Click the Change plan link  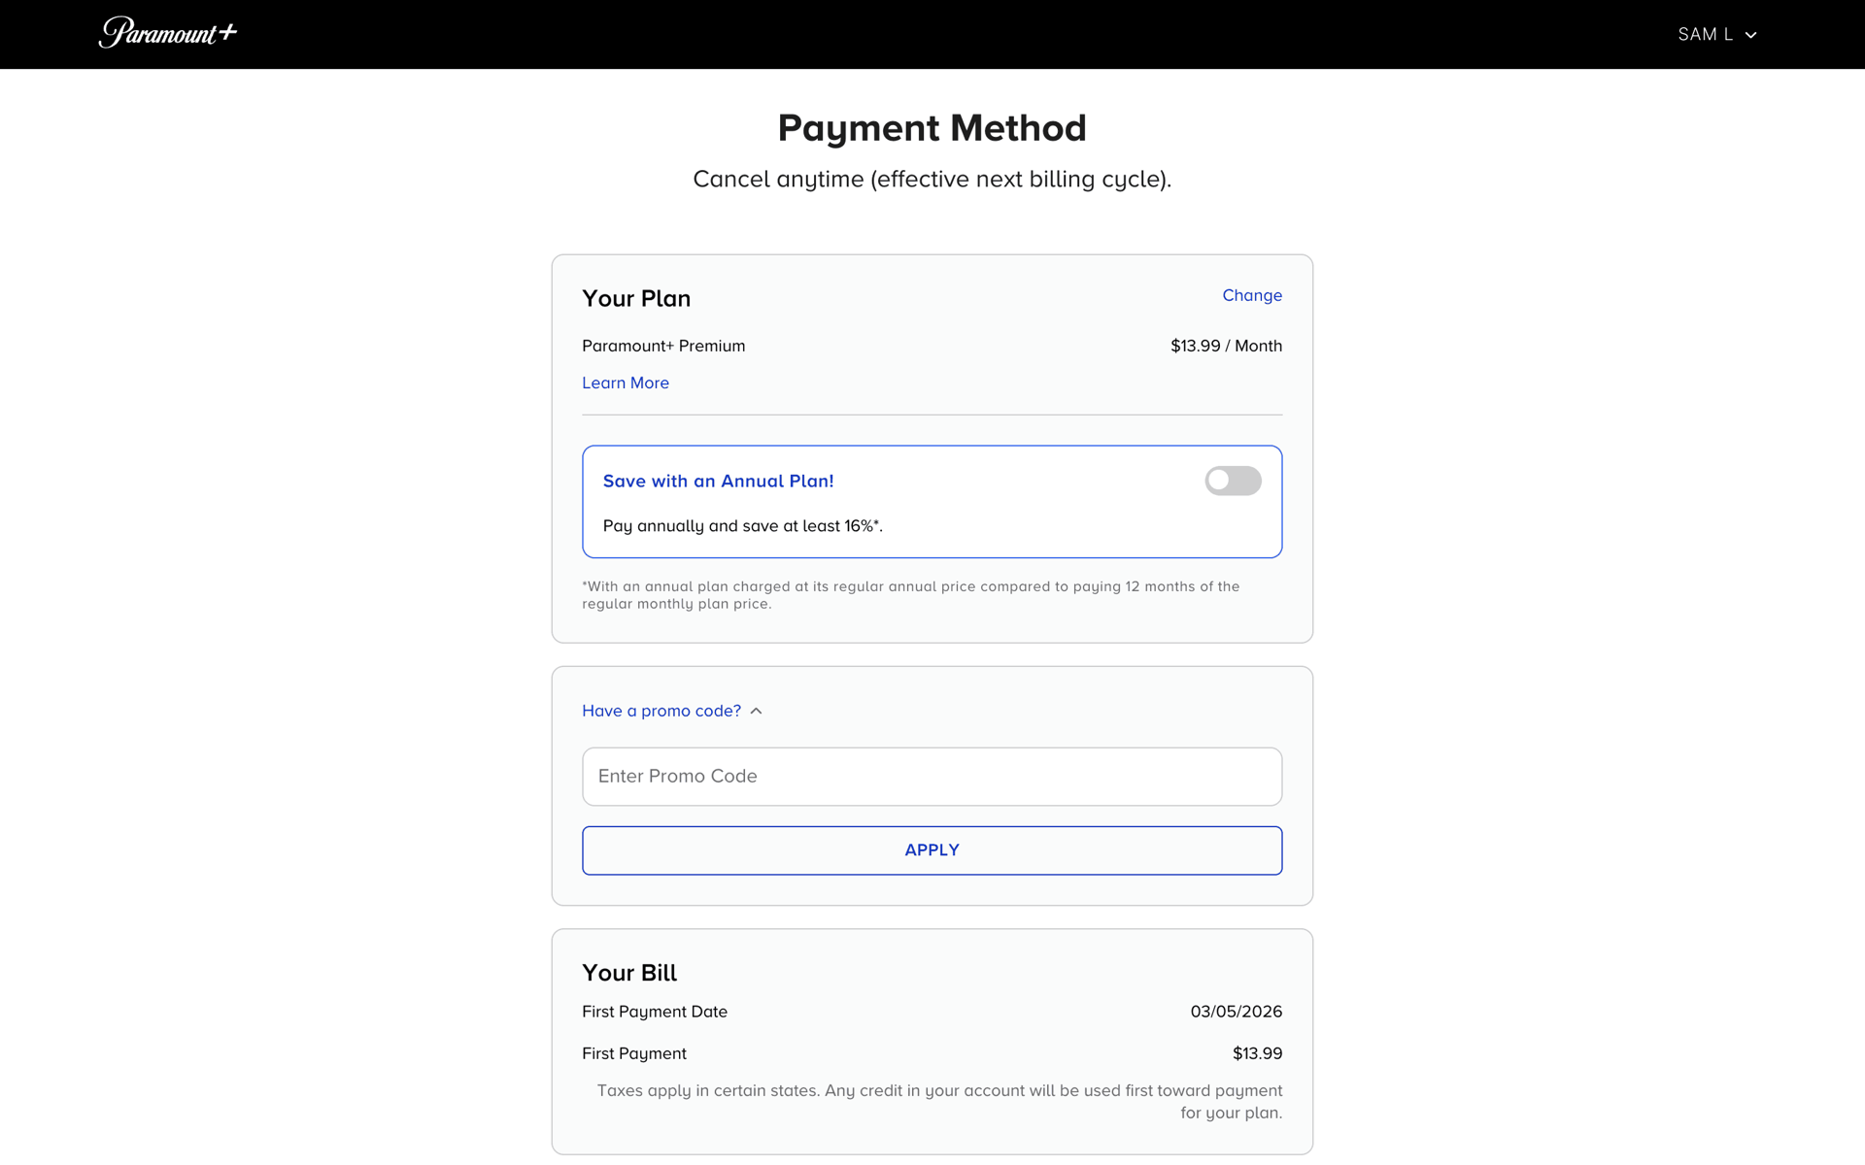1251,295
